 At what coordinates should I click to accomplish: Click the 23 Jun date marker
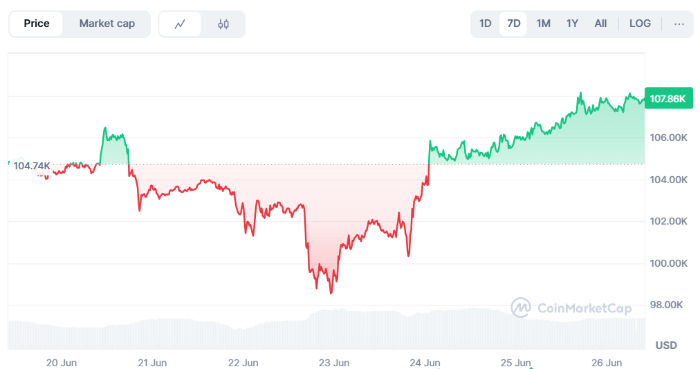click(x=334, y=362)
